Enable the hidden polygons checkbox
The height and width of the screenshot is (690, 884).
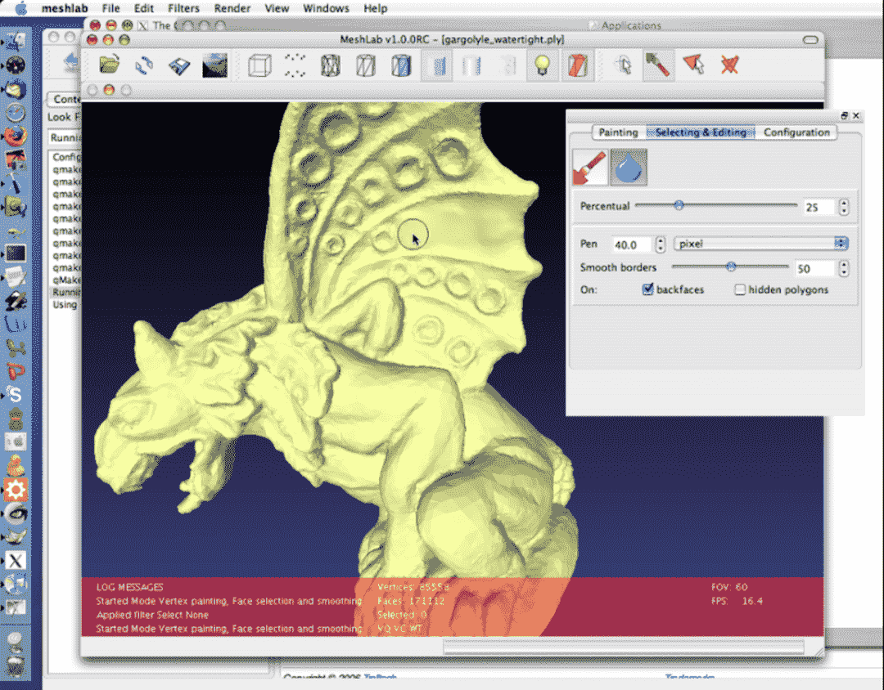[740, 289]
